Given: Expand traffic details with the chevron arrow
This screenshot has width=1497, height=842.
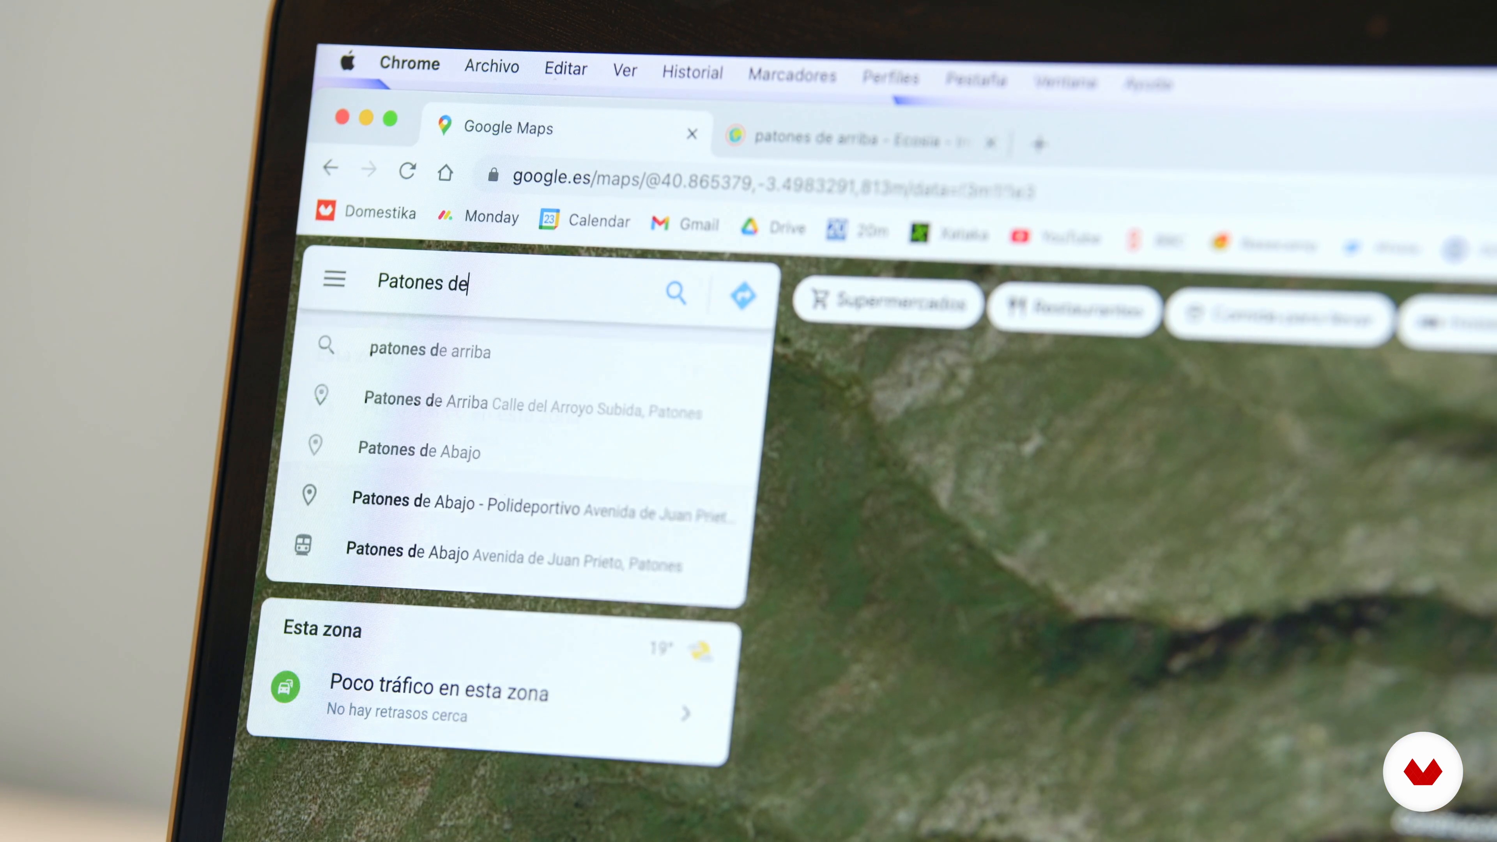Looking at the screenshot, I should coord(686,713).
